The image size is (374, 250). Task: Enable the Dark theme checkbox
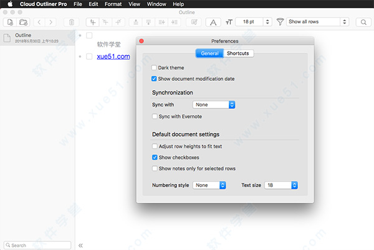point(154,68)
